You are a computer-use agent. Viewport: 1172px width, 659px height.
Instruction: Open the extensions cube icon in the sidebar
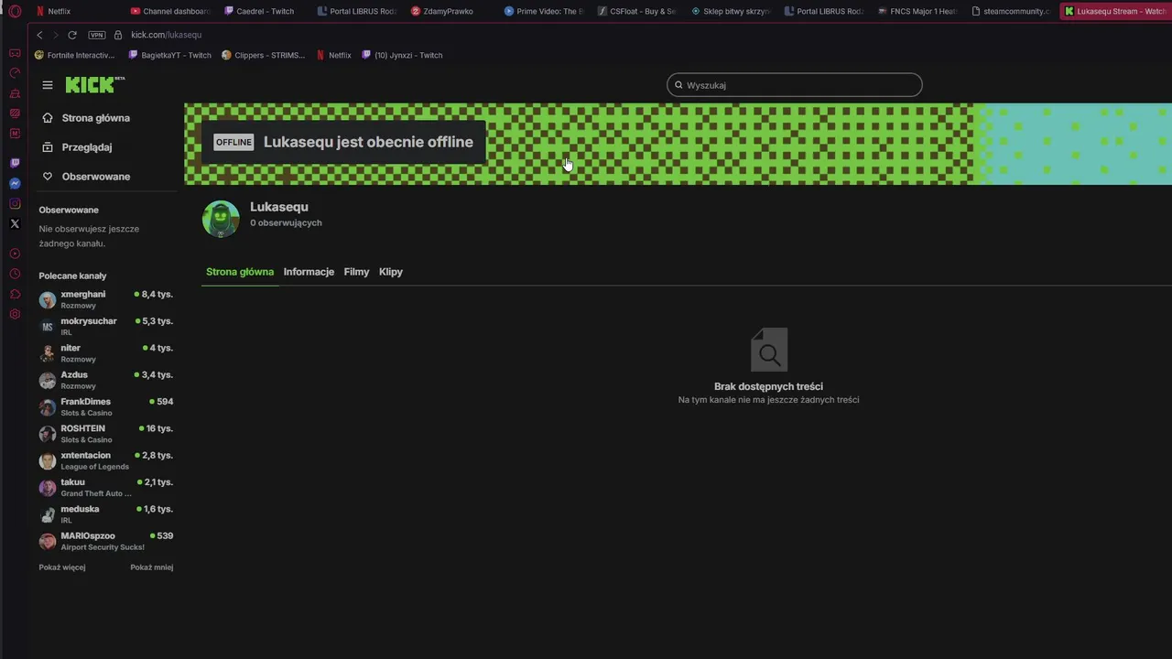(15, 294)
